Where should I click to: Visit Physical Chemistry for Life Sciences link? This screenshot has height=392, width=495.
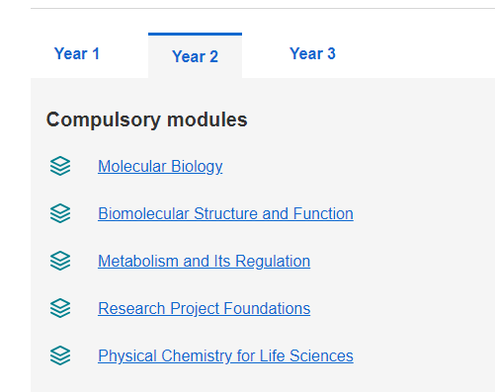point(225,356)
